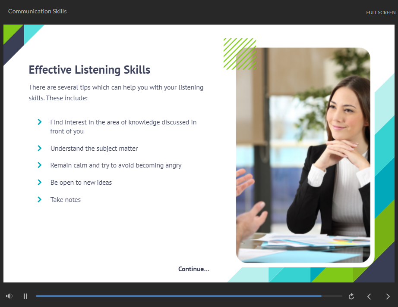Click 'Remain calm and try to avoid' bullet
398x307 pixels.
tap(116, 165)
